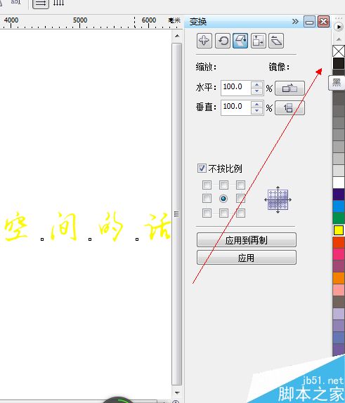
Task: Open the Skew transform tab
Action: click(x=276, y=41)
